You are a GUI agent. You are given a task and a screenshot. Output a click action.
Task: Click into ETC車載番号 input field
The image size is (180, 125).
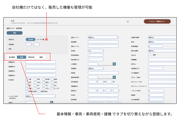(162, 73)
